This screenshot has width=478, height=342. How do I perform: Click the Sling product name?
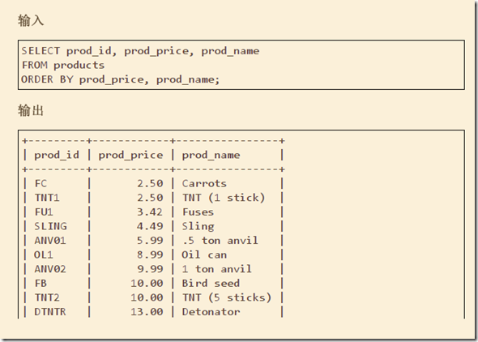198,226
